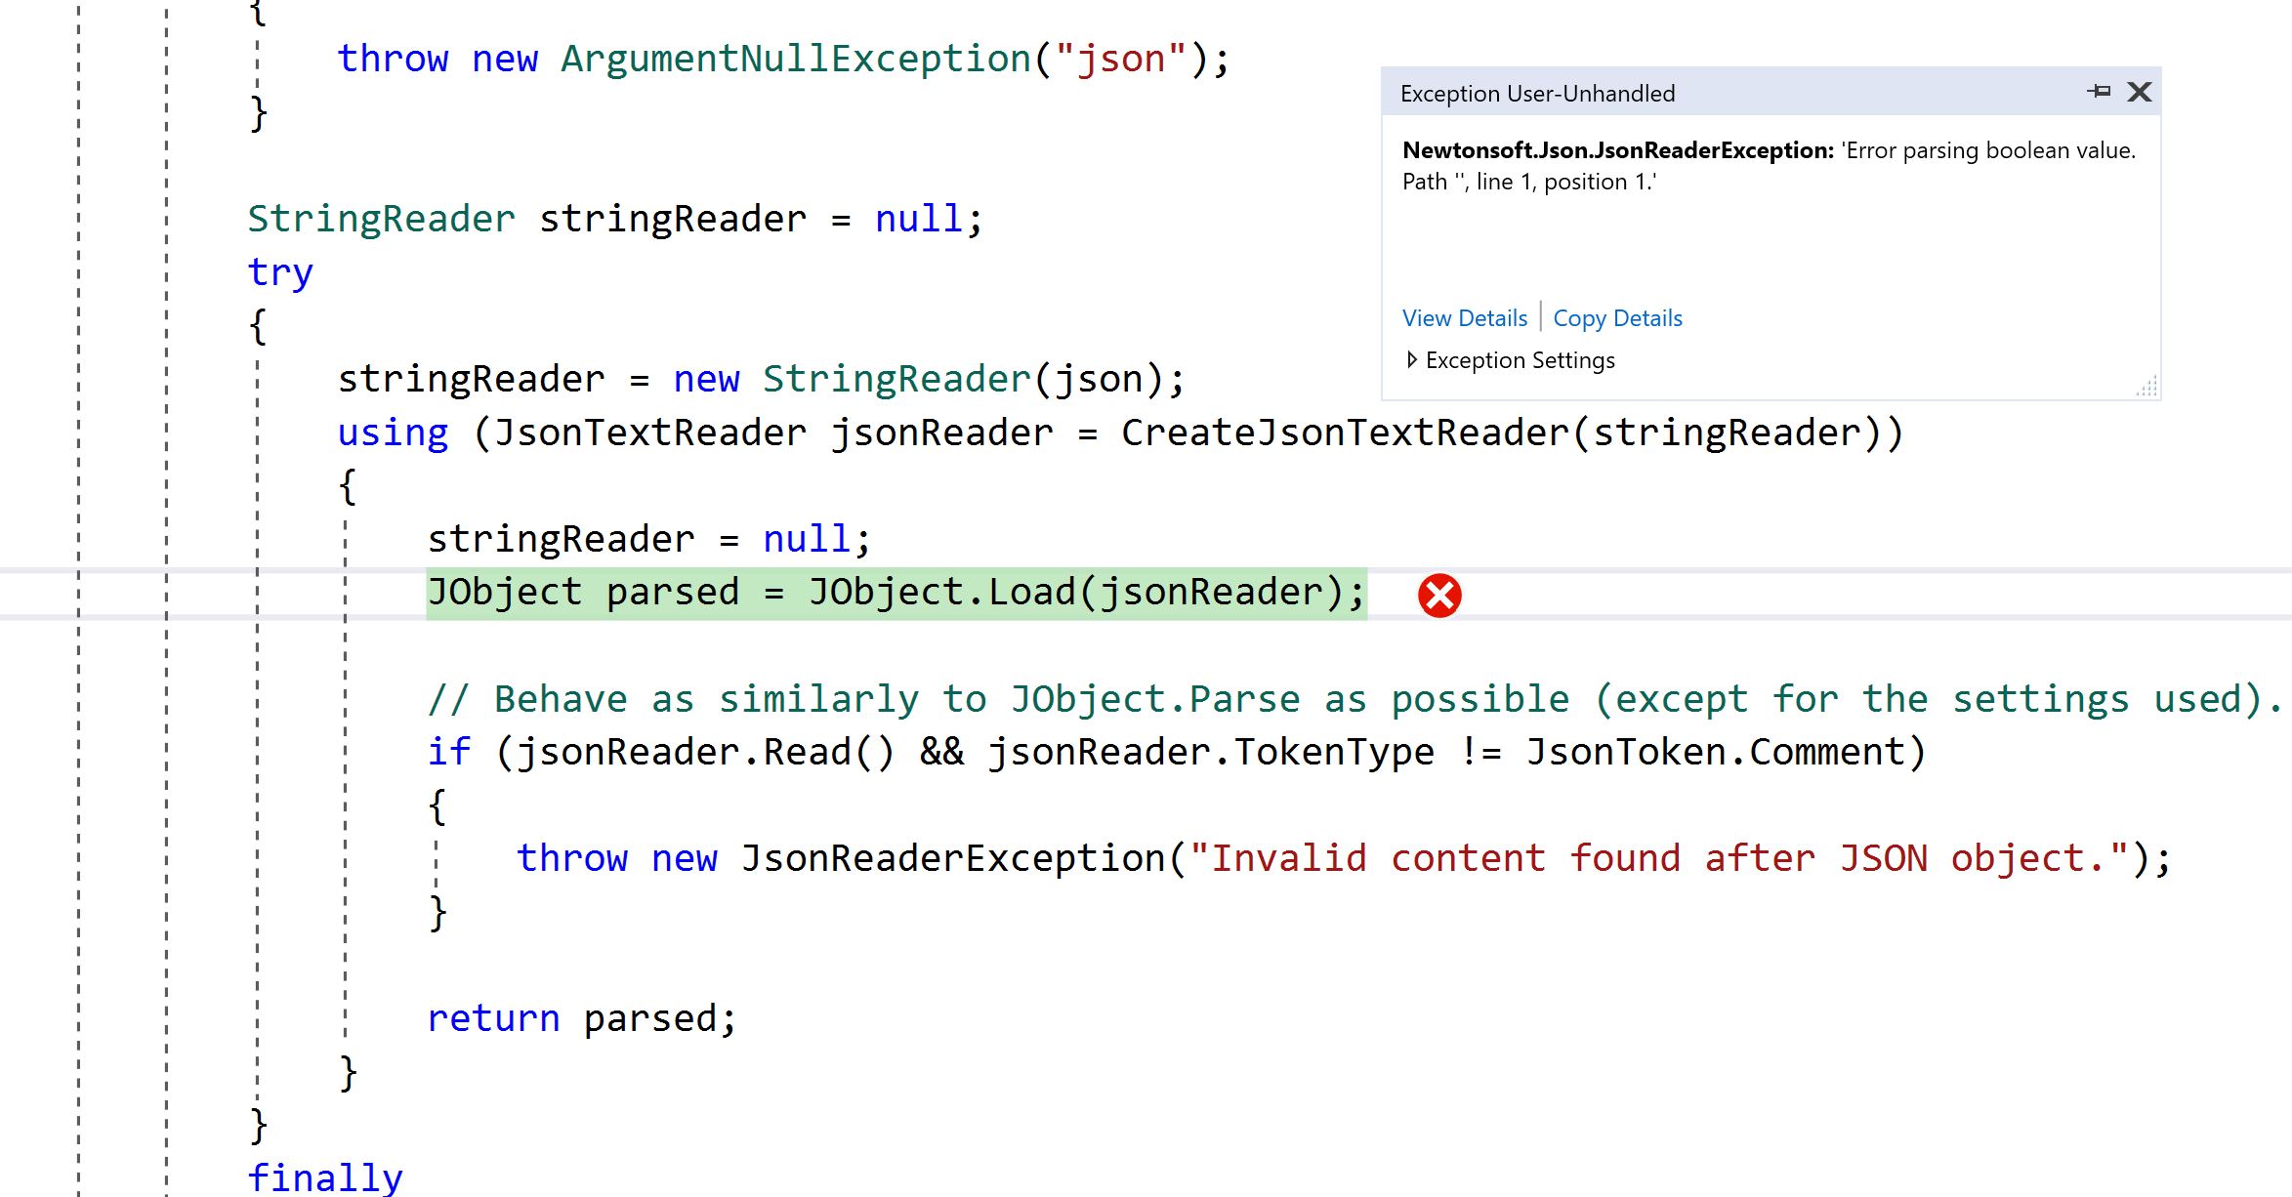Click the try keyword
The width and height of the screenshot is (2292, 1197).
click(278, 270)
